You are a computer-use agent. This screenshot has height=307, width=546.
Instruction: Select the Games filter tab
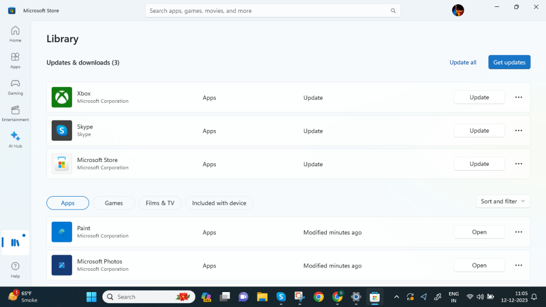[114, 203]
